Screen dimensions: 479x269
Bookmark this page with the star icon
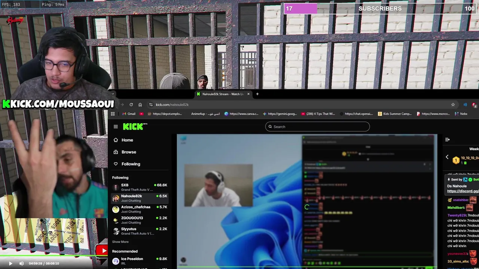[x=453, y=105]
